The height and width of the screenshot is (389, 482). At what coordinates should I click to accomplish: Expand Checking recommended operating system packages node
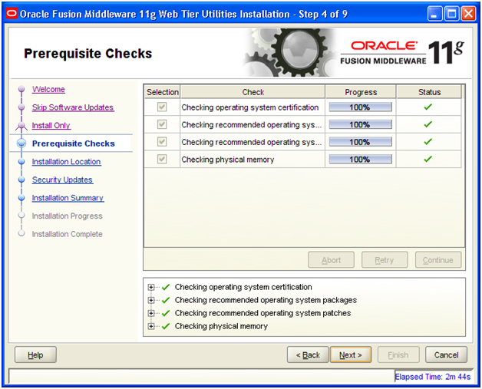tap(151, 300)
